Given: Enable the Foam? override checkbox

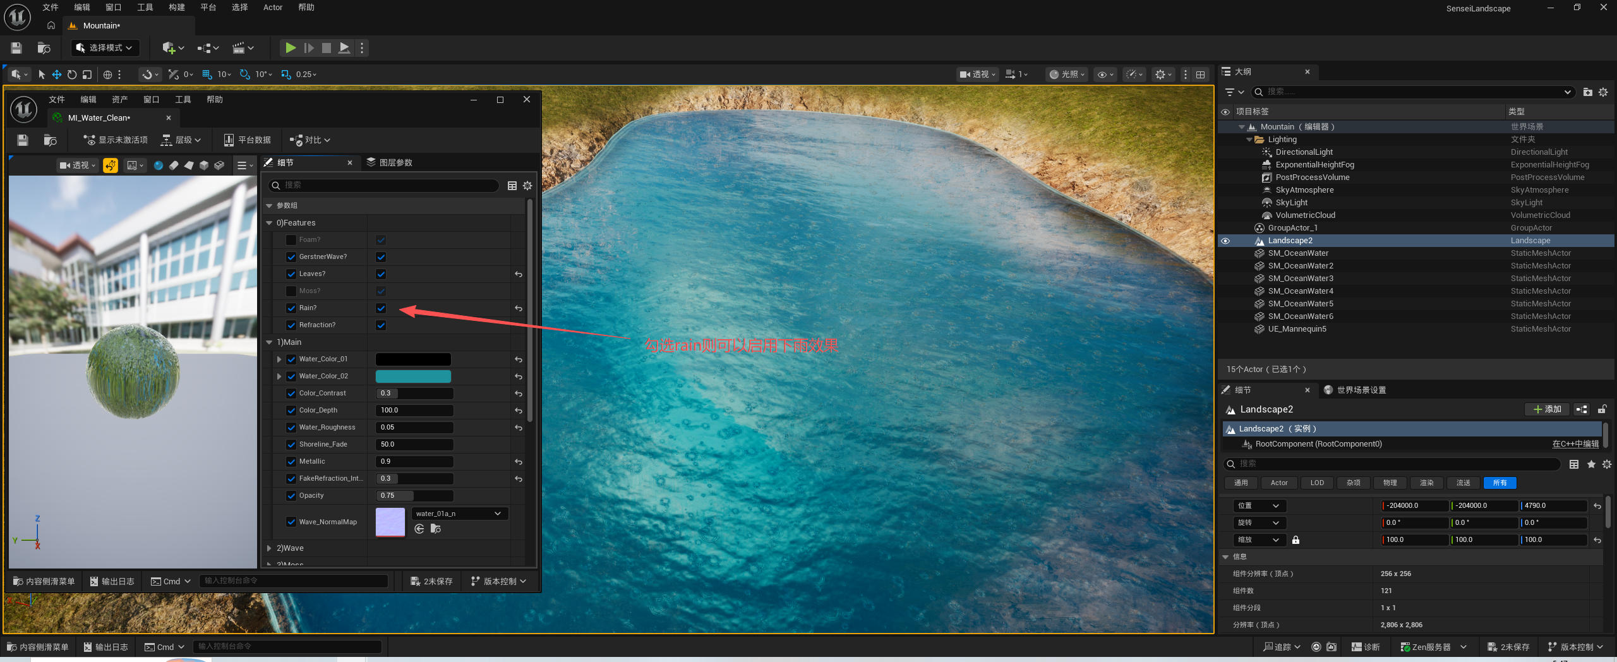Looking at the screenshot, I should click(291, 240).
